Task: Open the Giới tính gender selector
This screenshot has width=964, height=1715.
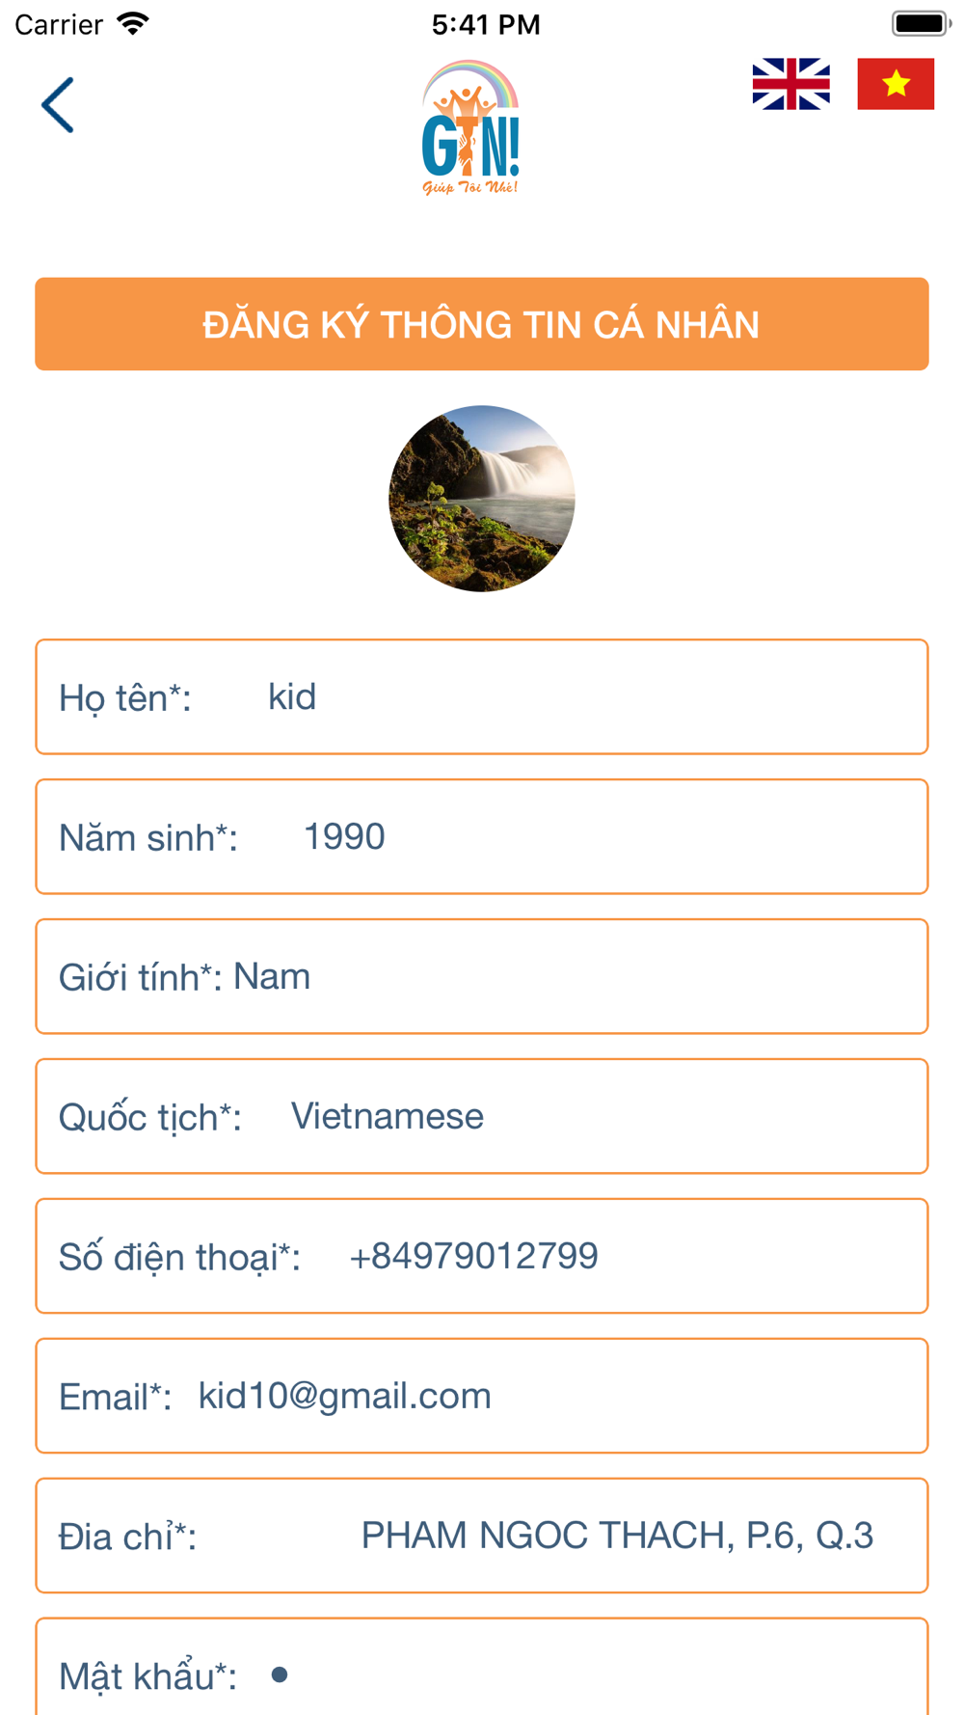Action: pyautogui.click(x=578, y=976)
